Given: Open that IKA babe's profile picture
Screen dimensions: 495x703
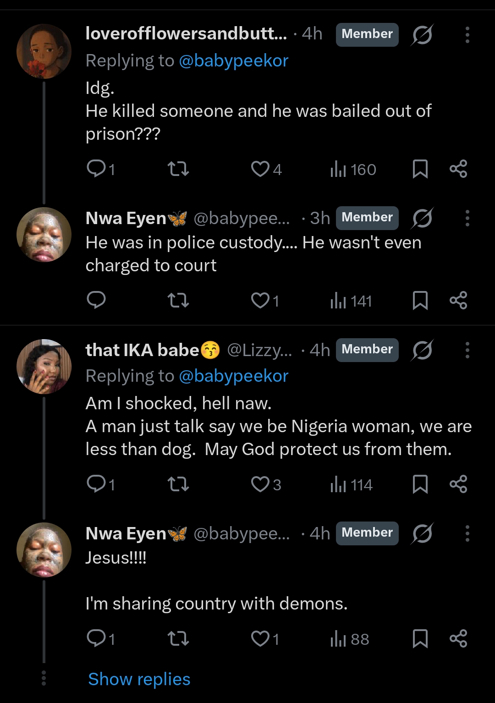Looking at the screenshot, I should pyautogui.click(x=44, y=367).
